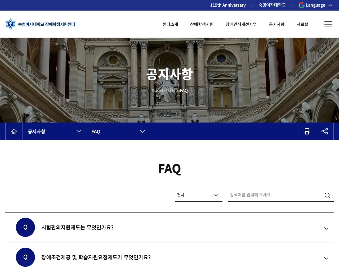Click the share icon

coord(324,131)
